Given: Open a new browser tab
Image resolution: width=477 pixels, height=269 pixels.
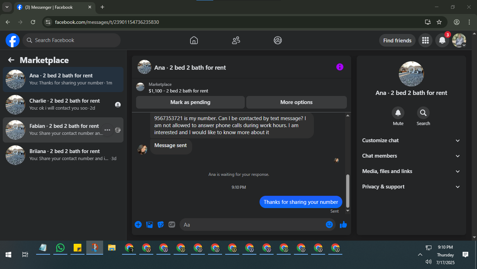Looking at the screenshot, I should coord(102,7).
